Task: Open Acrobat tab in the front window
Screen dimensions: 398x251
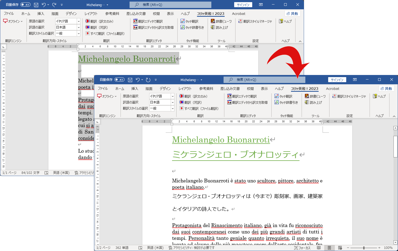Action: click(x=333, y=89)
